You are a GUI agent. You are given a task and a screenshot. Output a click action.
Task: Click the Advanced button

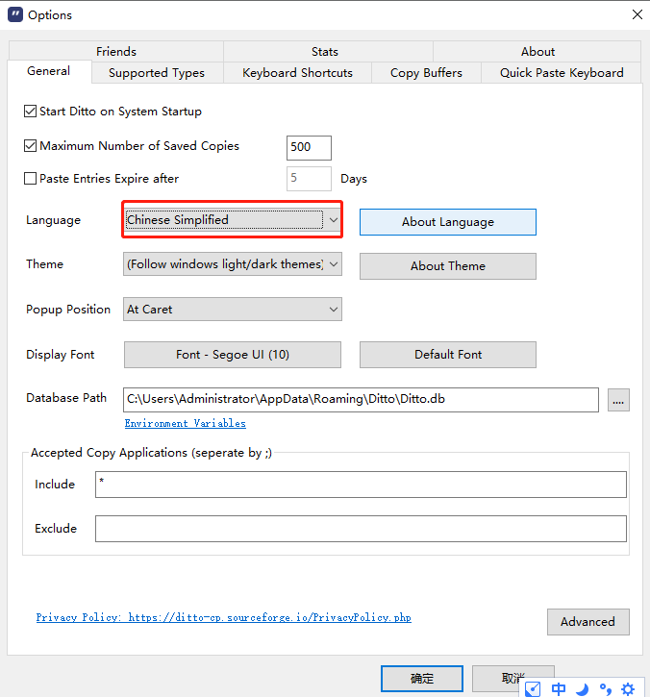pos(587,622)
